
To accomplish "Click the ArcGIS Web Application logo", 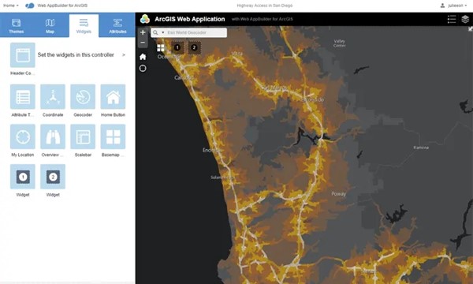I will [x=145, y=19].
